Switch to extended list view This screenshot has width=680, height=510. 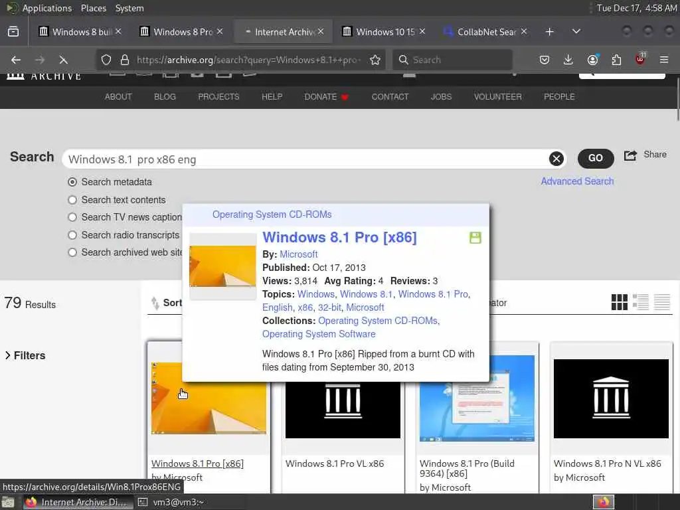(x=641, y=302)
